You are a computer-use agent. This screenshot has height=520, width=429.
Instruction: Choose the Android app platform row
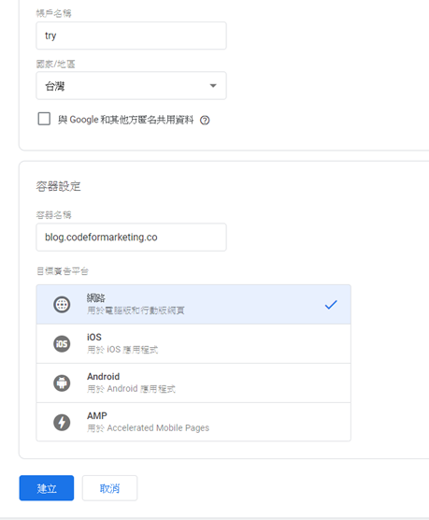(193, 383)
